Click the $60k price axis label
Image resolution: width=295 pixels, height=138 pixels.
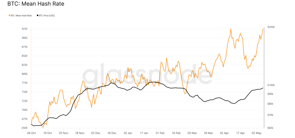[x=271, y=128]
